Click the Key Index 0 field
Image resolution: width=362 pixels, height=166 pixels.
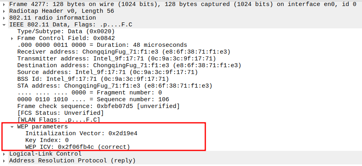click(x=47, y=140)
